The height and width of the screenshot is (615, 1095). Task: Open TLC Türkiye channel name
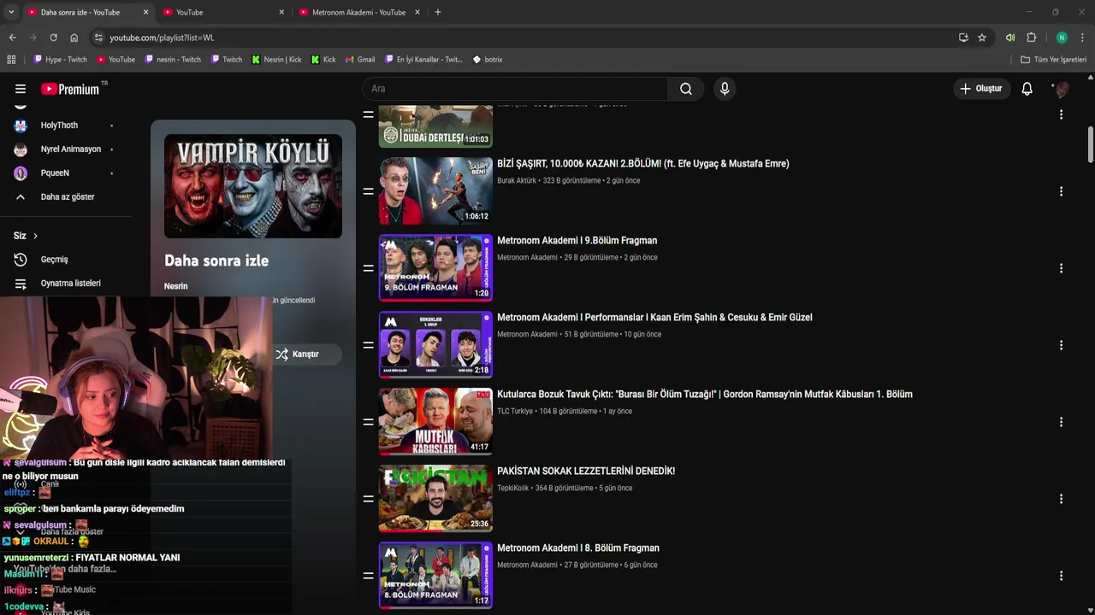pos(515,411)
